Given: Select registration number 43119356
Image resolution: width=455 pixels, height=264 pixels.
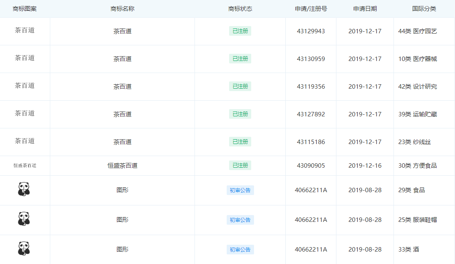Looking at the screenshot, I should point(311,87).
